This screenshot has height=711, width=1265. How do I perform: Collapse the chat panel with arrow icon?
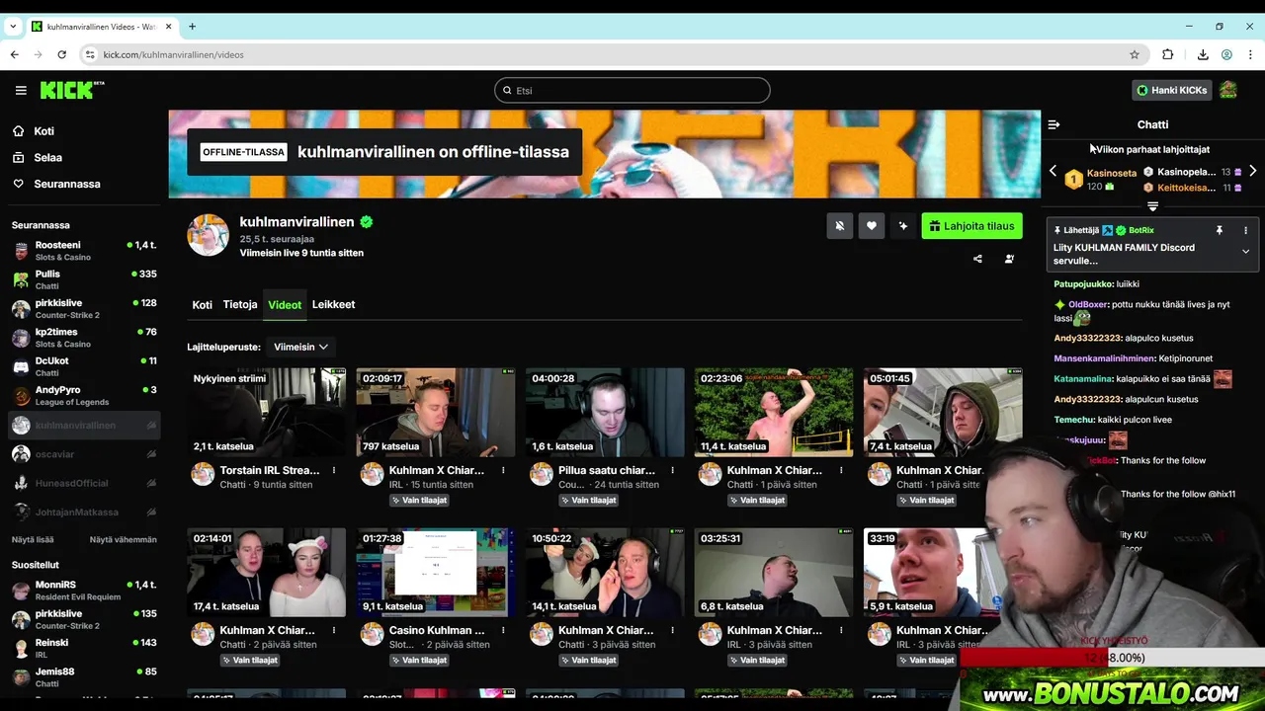pos(1054,124)
